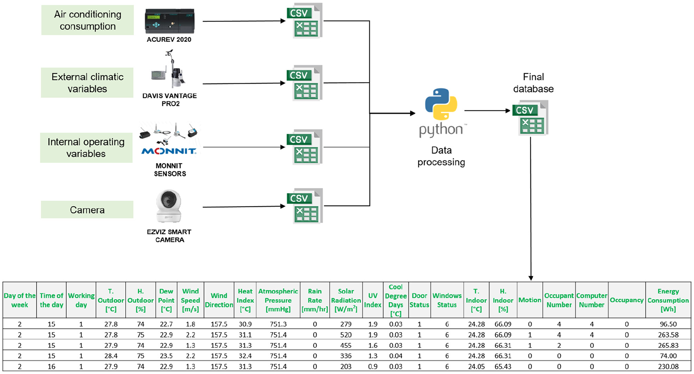This screenshot has width=694, height=374.
Task: Select the Air conditioning consumption box
Action: 87,20
